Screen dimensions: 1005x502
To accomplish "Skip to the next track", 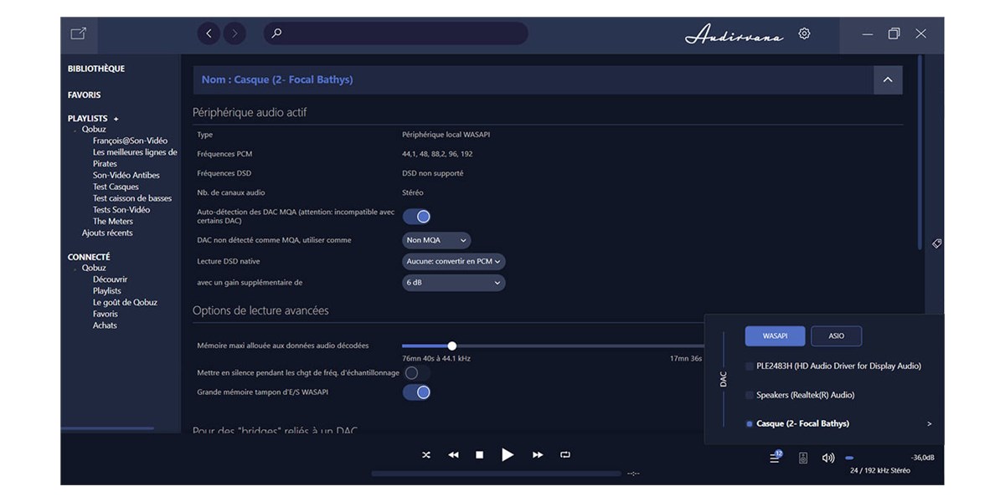I will pyautogui.click(x=538, y=455).
